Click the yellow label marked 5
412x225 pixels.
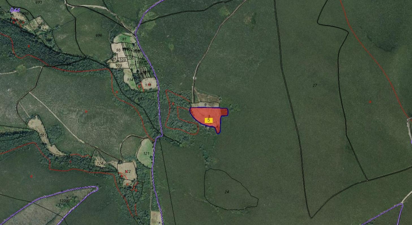[209, 120]
